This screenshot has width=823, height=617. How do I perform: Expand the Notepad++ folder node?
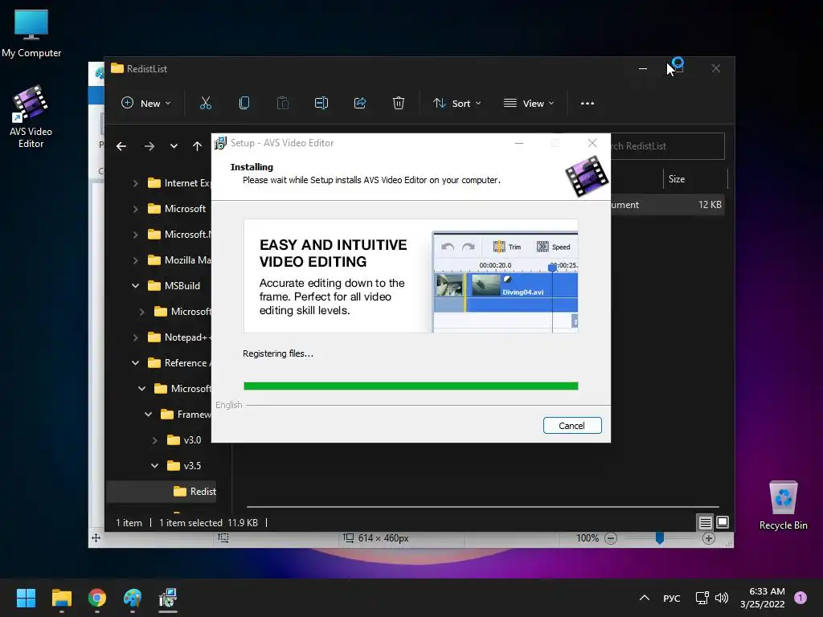[135, 337]
